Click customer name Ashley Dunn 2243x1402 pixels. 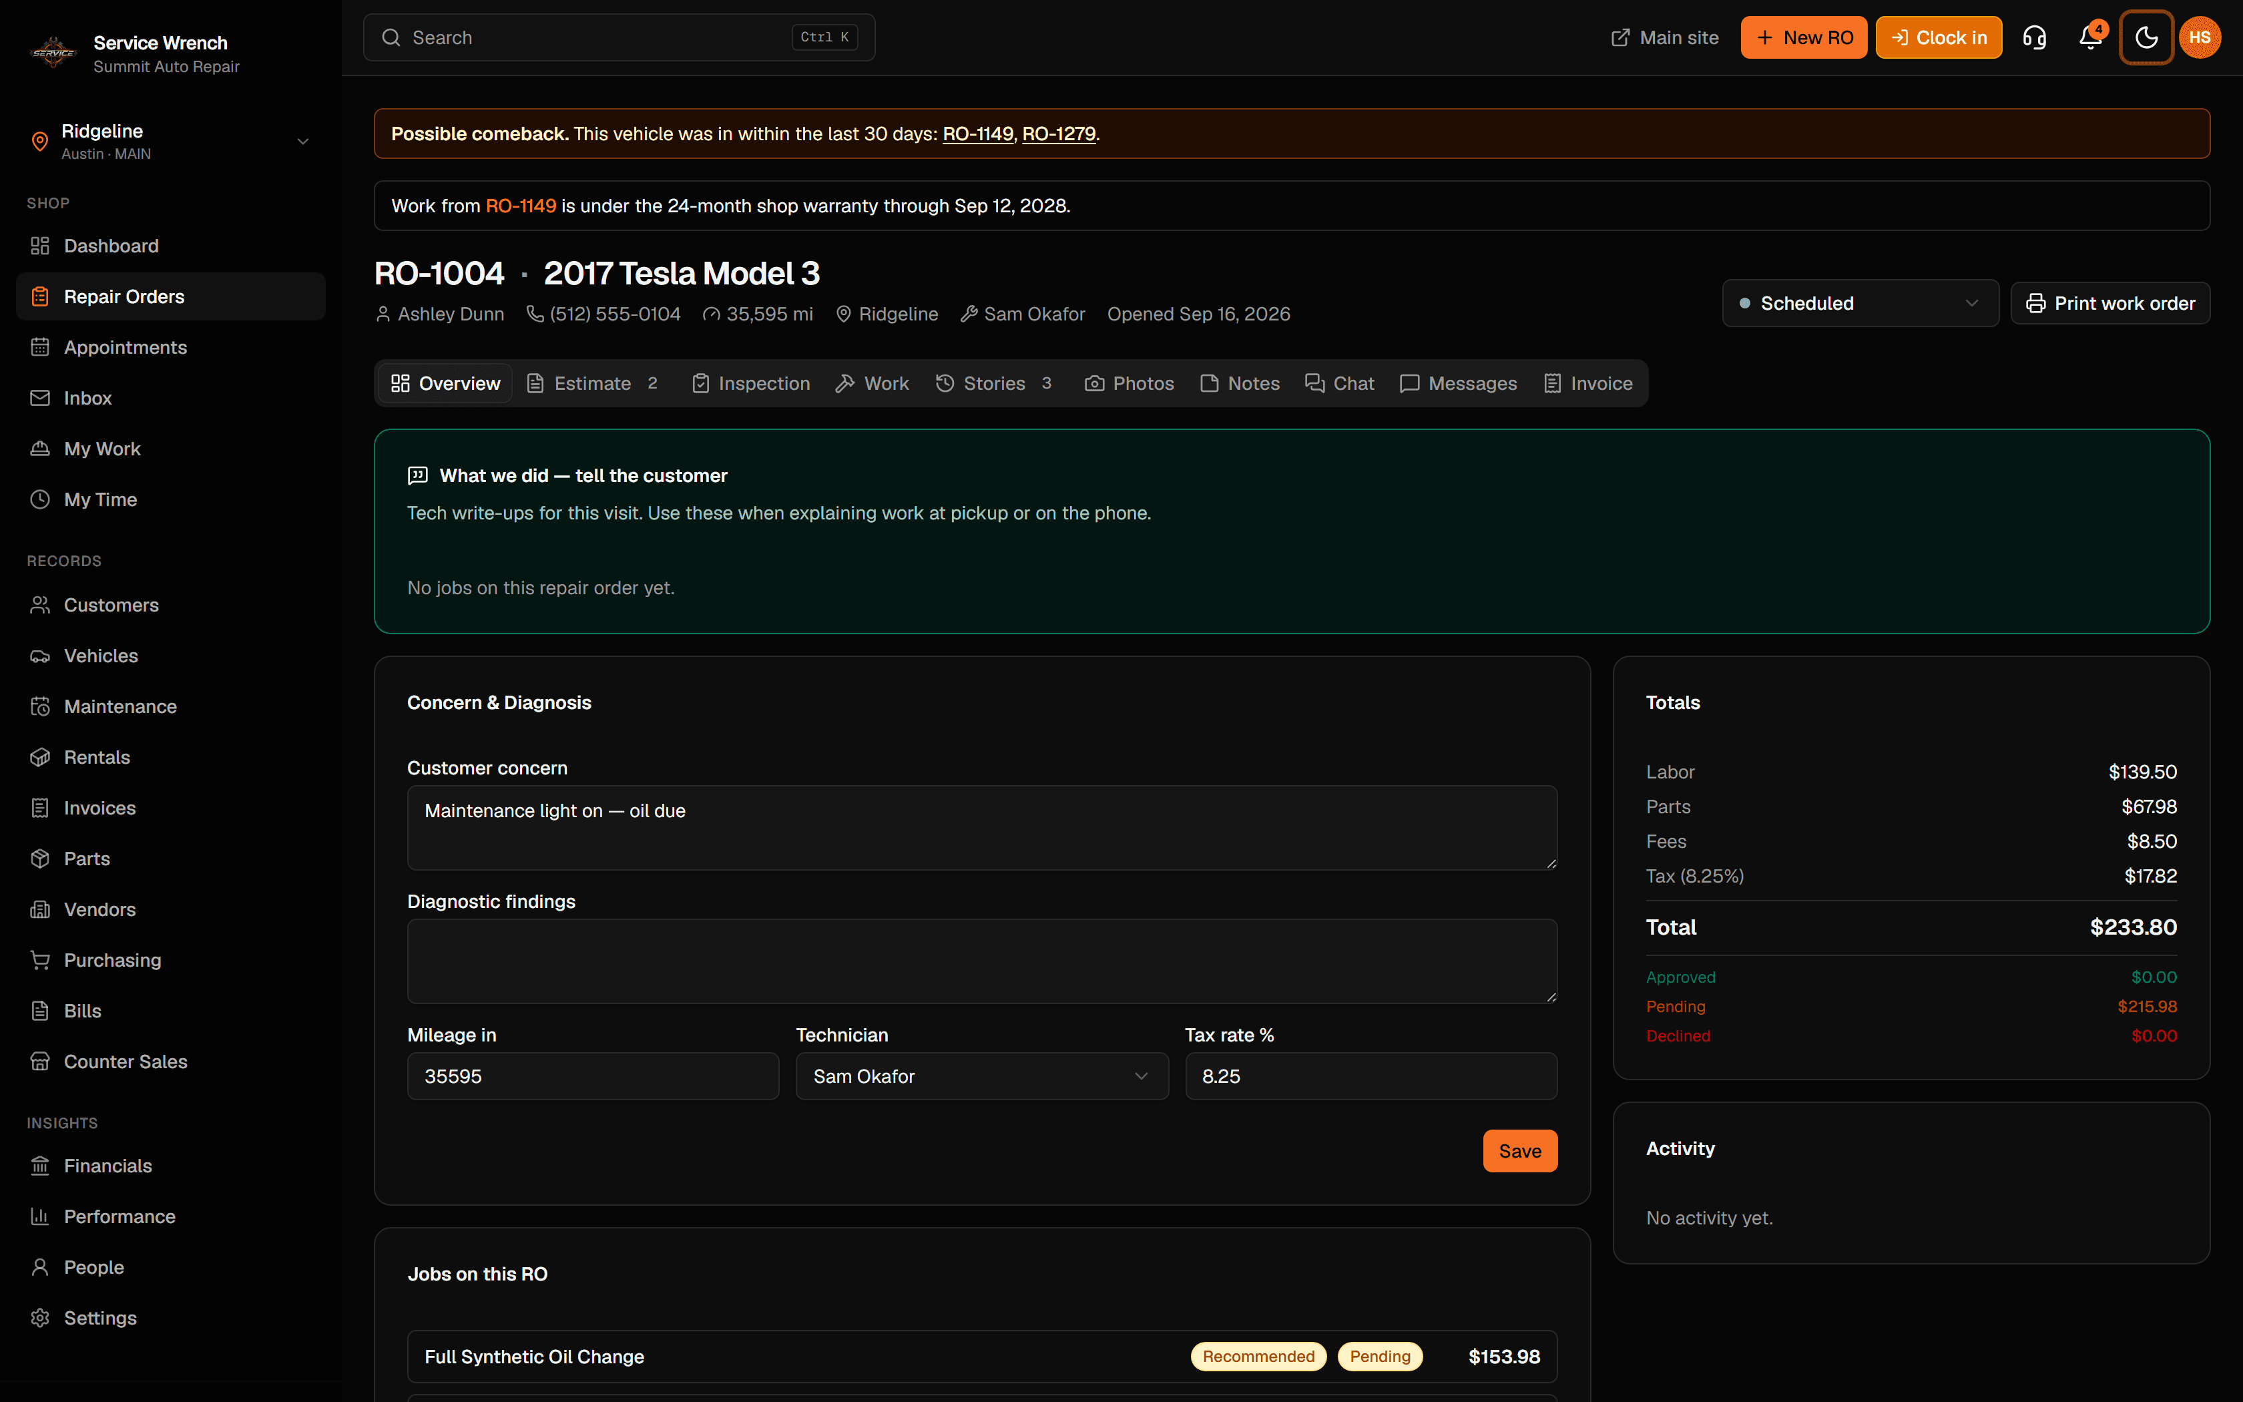pyautogui.click(x=451, y=314)
